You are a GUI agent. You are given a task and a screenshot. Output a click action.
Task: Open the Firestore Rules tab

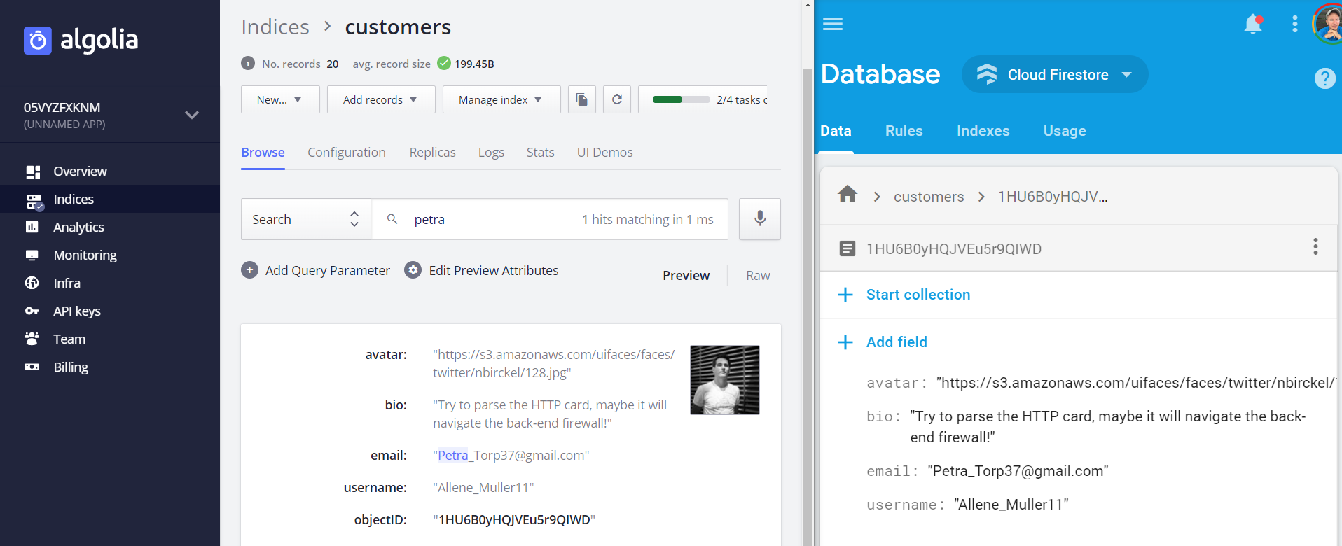point(904,131)
